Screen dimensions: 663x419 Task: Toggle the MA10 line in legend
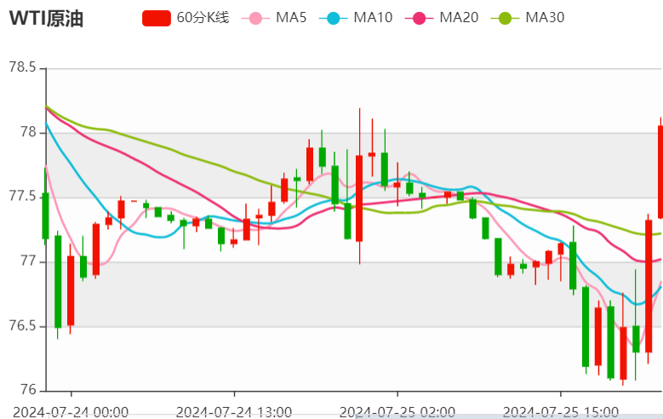coord(356,18)
